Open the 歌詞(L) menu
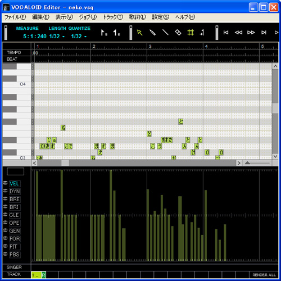This screenshot has height=281, width=281. (137, 17)
